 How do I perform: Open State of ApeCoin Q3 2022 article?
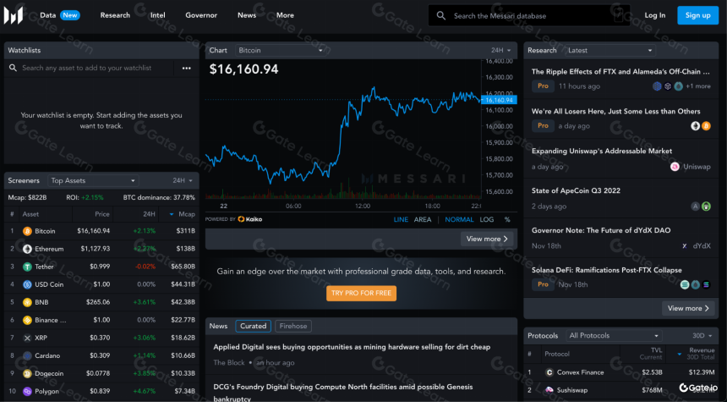tap(576, 190)
